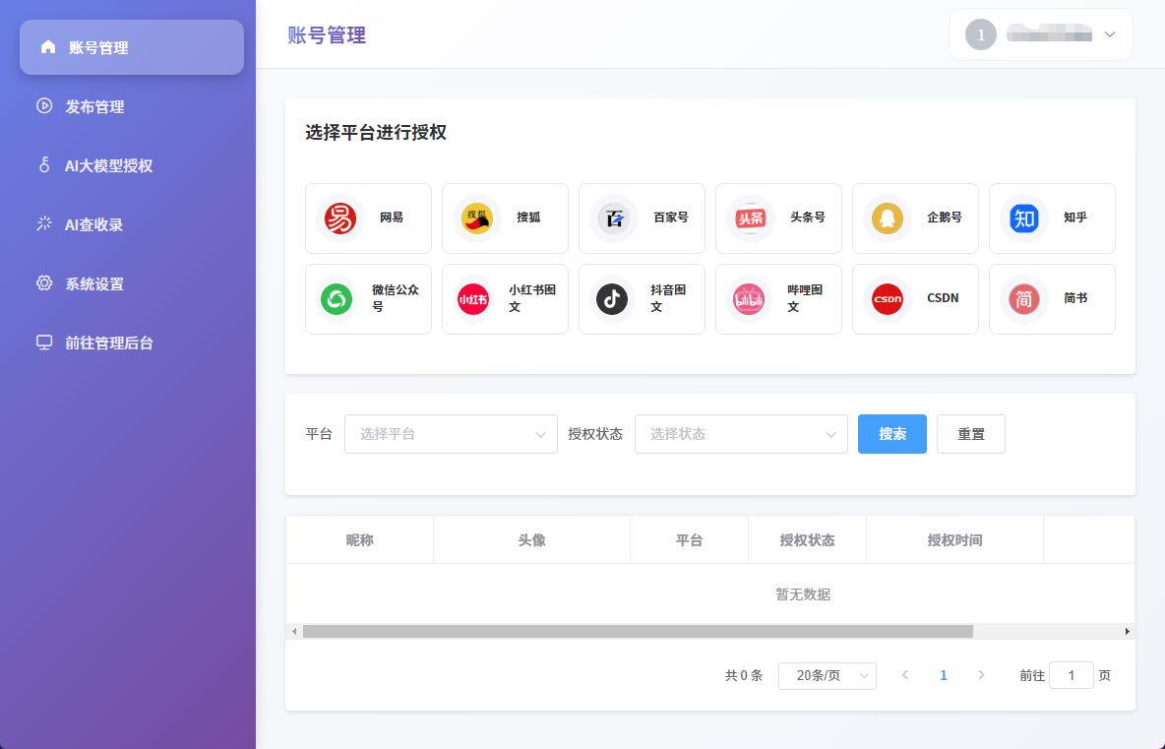Click the 知乎 platform icon
Screen dimensions: 1165x749
point(1052,218)
